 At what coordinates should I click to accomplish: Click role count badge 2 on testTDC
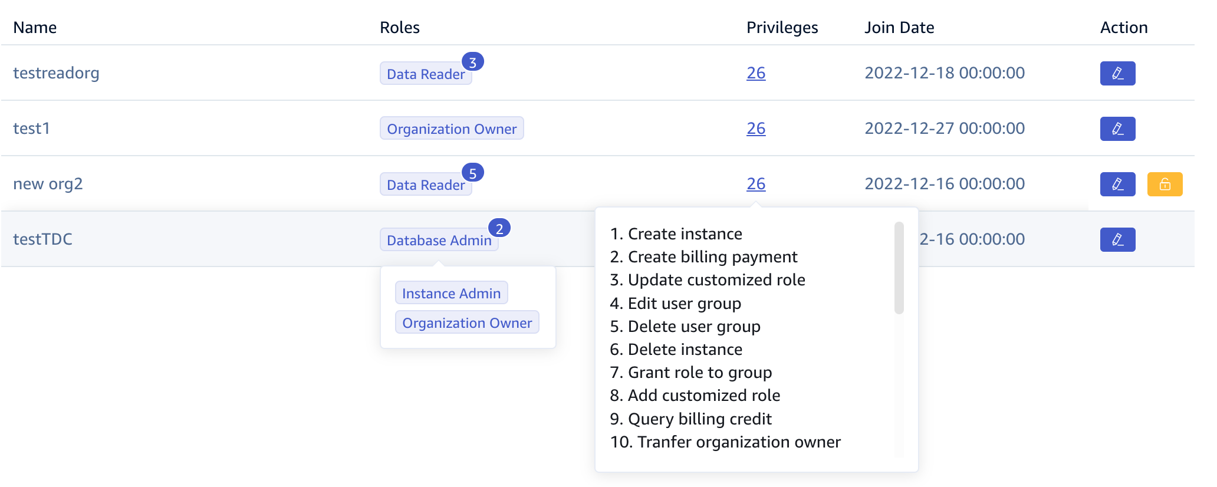(499, 228)
